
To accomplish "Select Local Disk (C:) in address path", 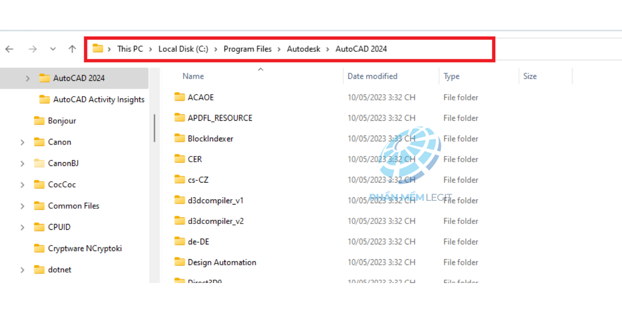I will coord(184,49).
